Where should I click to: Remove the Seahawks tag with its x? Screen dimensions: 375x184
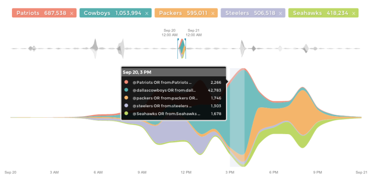(353, 13)
